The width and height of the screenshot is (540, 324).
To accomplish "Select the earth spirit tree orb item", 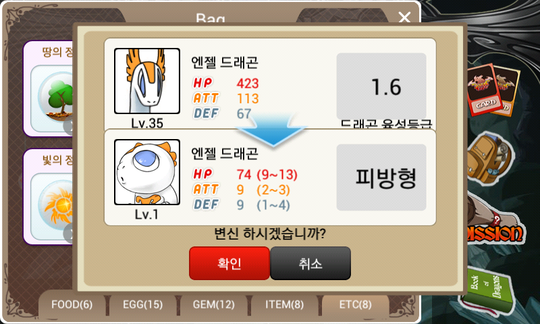I will [55, 98].
